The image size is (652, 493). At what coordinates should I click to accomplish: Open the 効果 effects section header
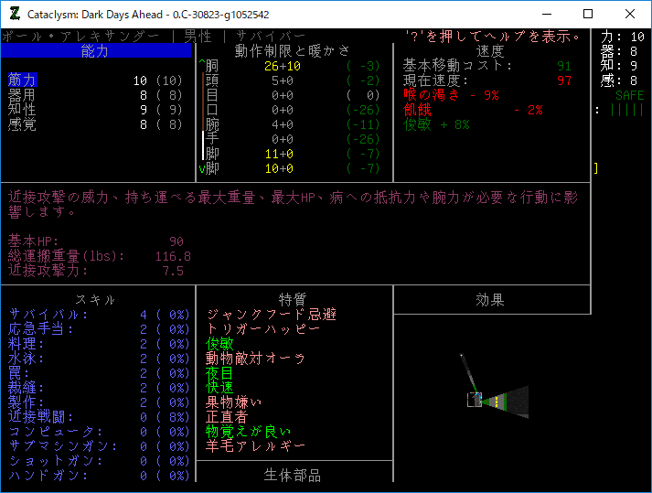490,300
